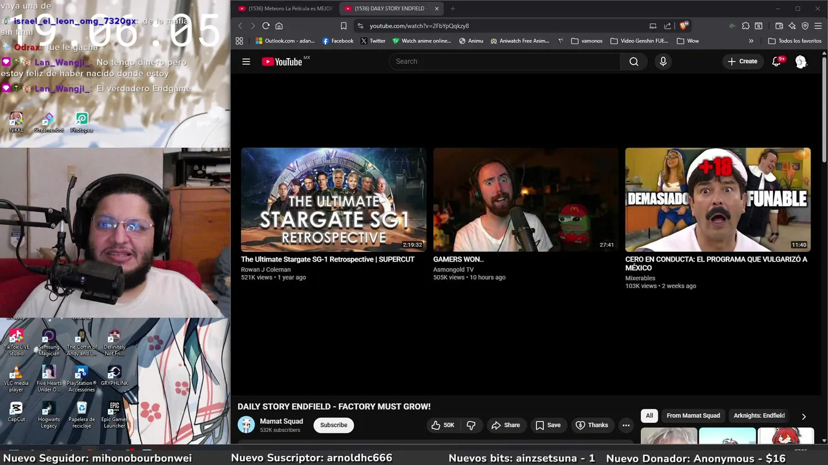Select the All filter chip
The height and width of the screenshot is (465, 828).
(x=649, y=416)
